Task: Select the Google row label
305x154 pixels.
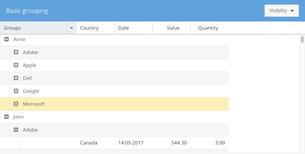Action: (x=31, y=91)
